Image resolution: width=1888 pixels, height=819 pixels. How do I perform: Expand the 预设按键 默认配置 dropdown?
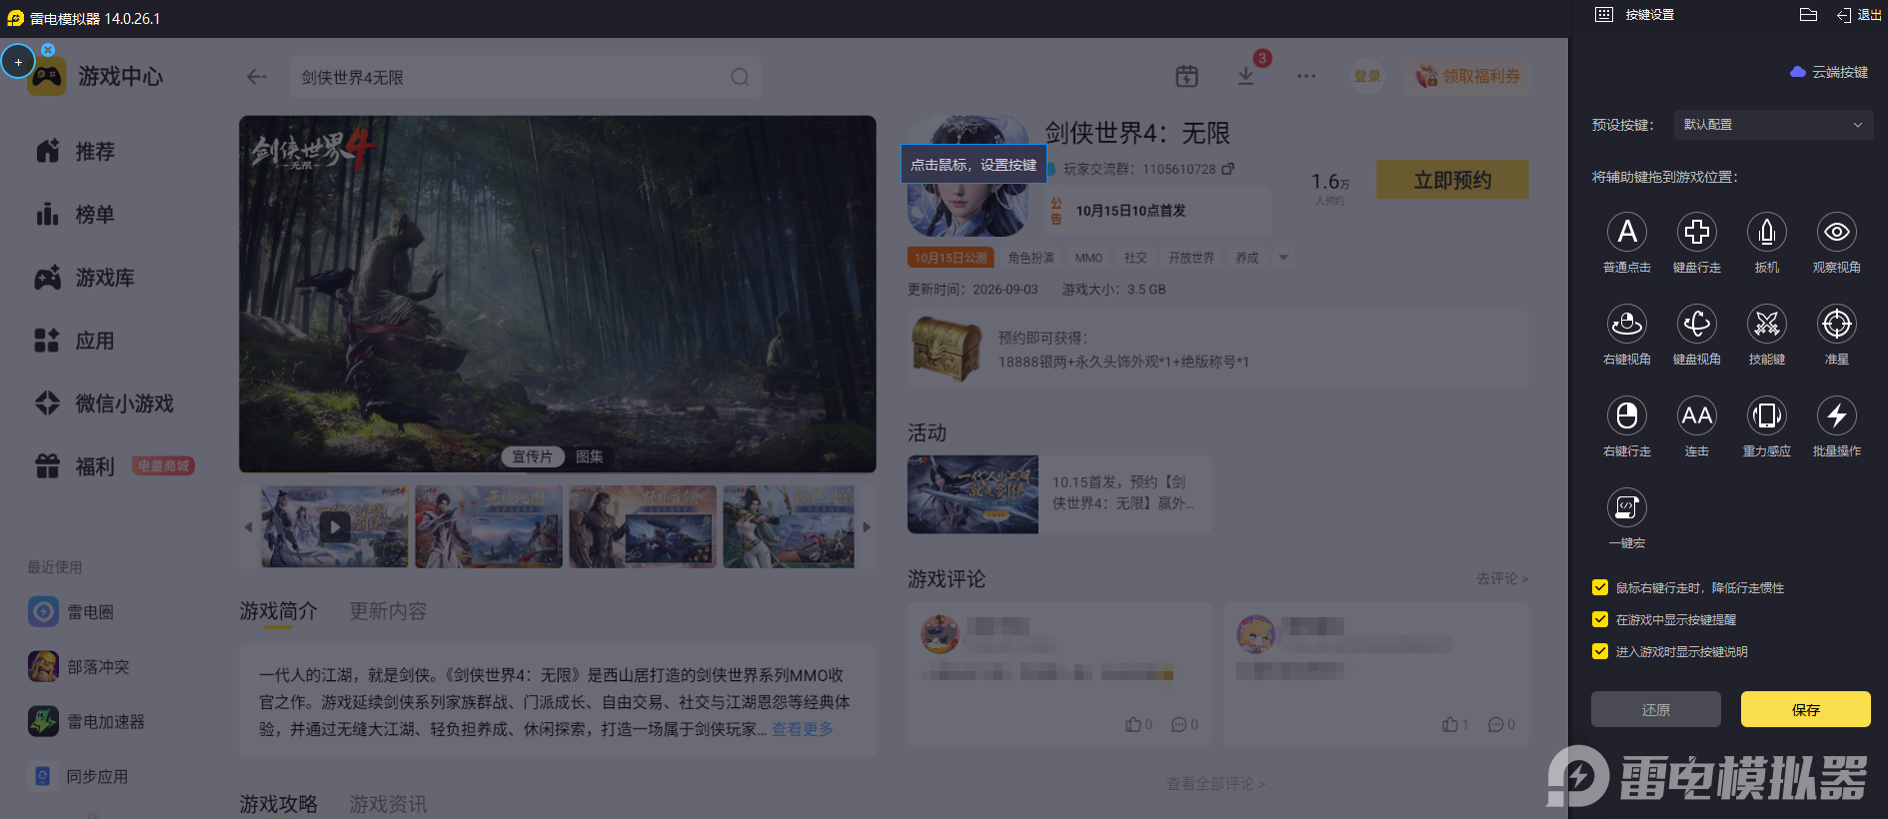1772,125
